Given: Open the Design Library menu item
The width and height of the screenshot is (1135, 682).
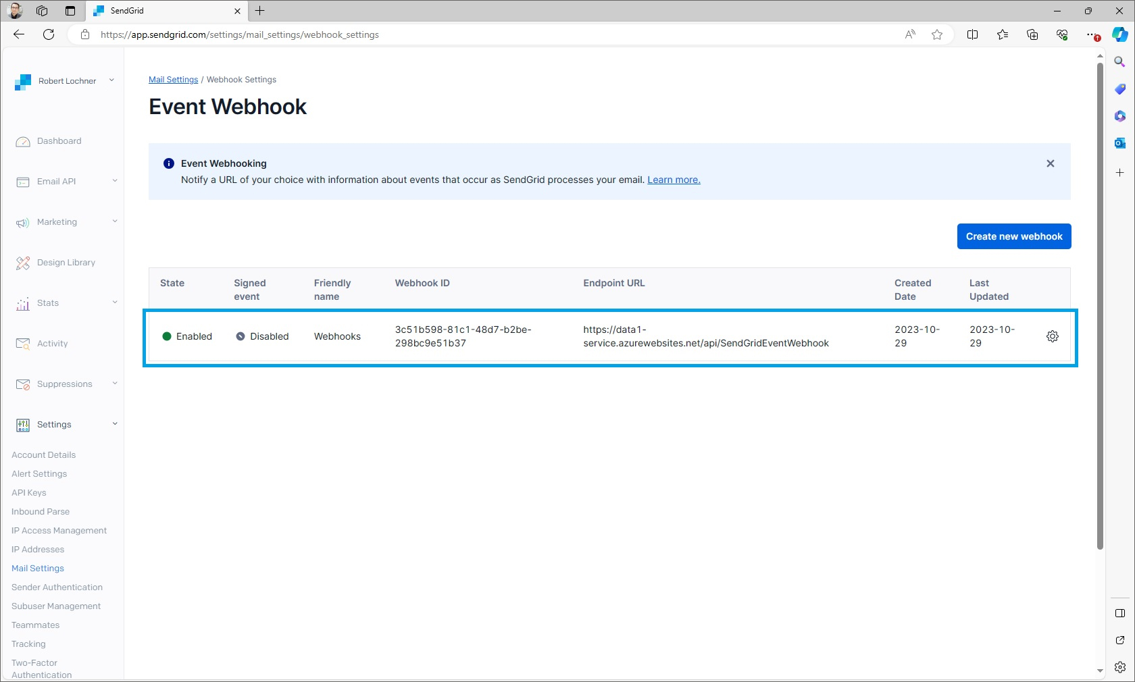Looking at the screenshot, I should point(66,263).
